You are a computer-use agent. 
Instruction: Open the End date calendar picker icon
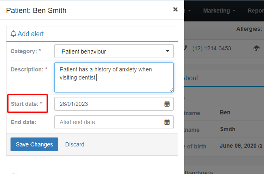167,122
